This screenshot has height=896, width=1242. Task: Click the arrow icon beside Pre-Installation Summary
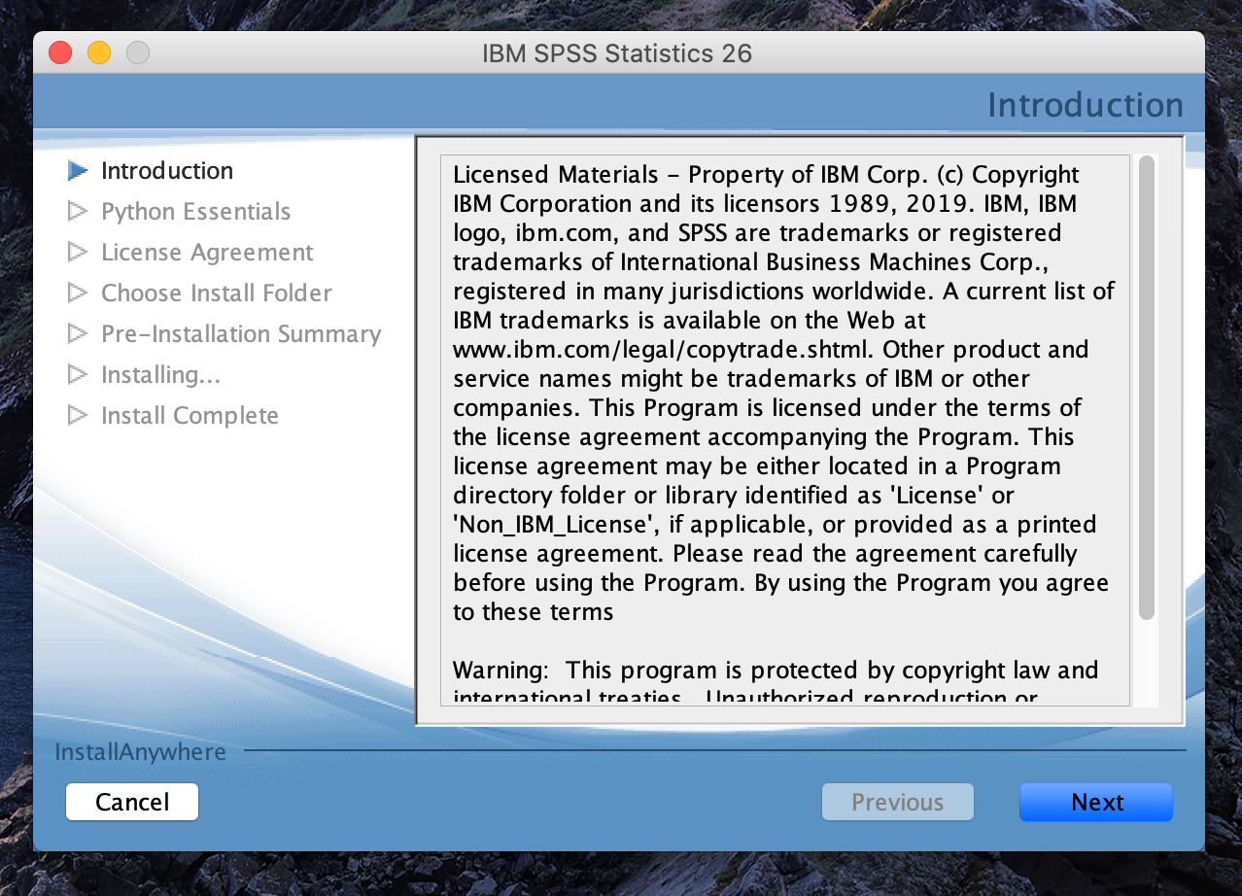pos(78,334)
